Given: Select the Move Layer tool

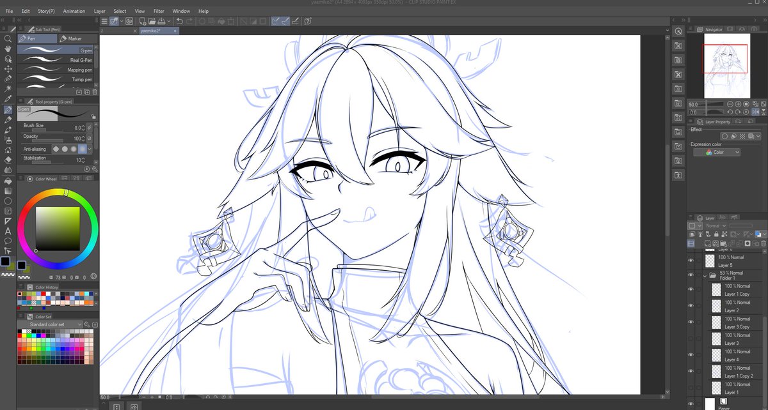Looking at the screenshot, I should tap(8, 68).
